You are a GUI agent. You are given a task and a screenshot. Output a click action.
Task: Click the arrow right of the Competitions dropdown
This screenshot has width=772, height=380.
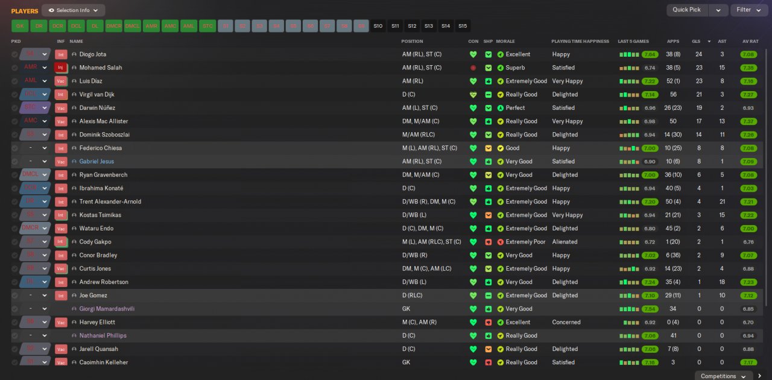pyautogui.click(x=759, y=376)
